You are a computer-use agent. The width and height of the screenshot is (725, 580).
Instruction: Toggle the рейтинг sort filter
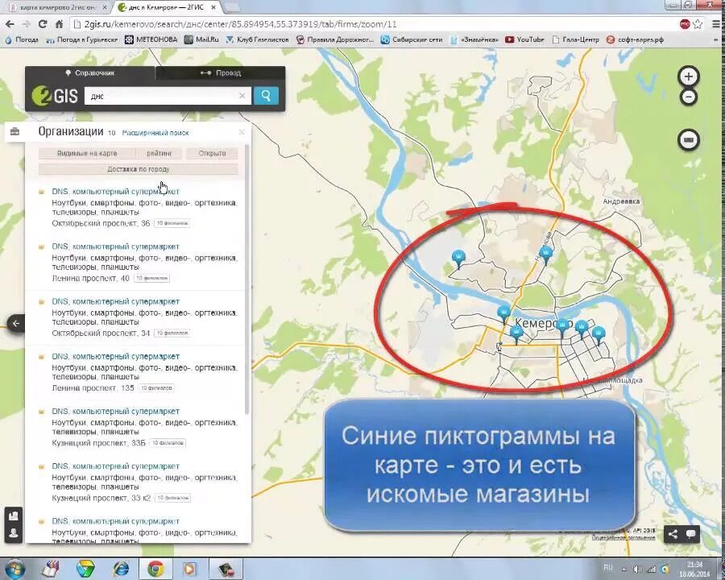pyautogui.click(x=159, y=153)
